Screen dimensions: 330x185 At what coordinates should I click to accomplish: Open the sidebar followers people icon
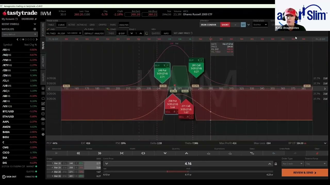pyautogui.click(x=43, y=119)
